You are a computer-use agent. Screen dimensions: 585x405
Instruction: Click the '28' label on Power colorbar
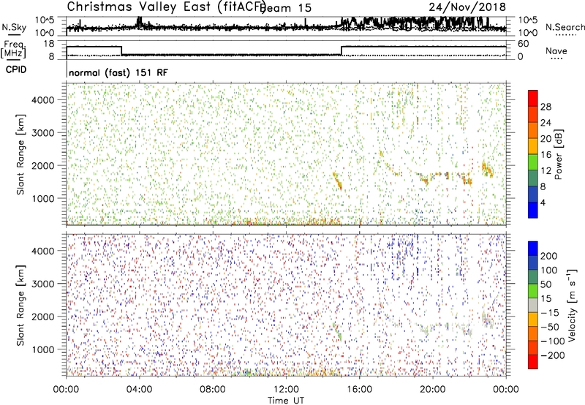coord(546,107)
